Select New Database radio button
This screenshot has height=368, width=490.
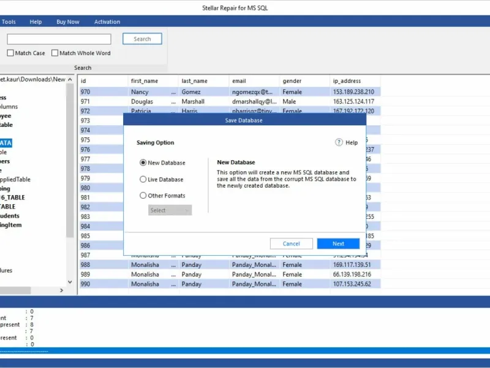click(143, 163)
